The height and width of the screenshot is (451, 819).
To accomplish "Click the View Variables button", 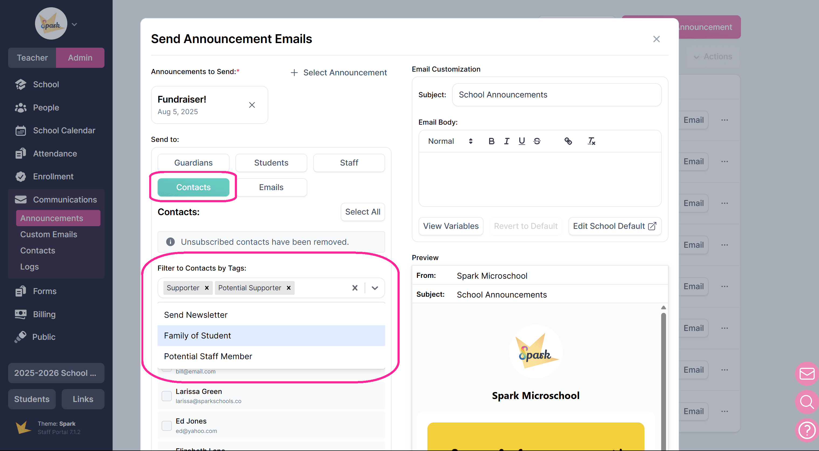I will pos(451,226).
